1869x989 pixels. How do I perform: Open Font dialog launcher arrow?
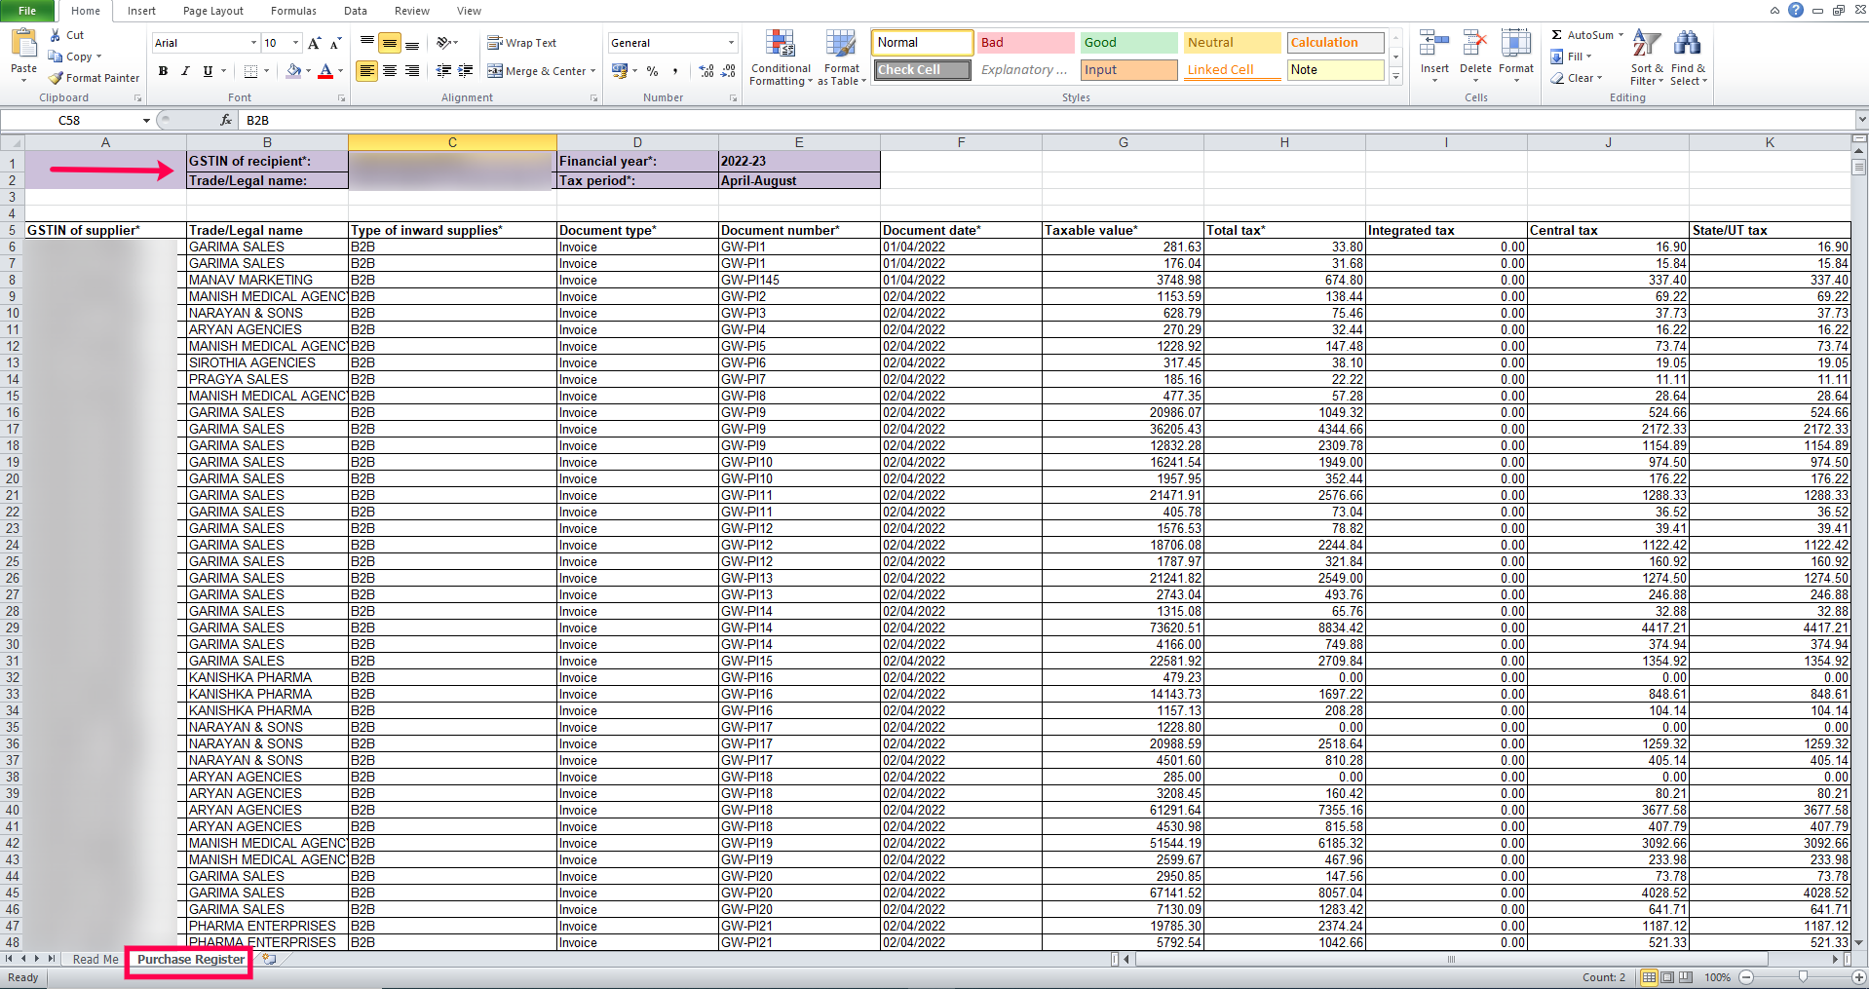(x=341, y=98)
